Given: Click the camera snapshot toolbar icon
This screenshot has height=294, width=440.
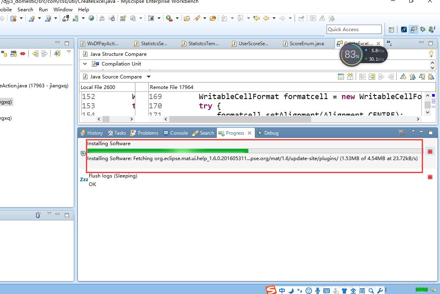Looking at the screenshot, I should pos(151,18).
